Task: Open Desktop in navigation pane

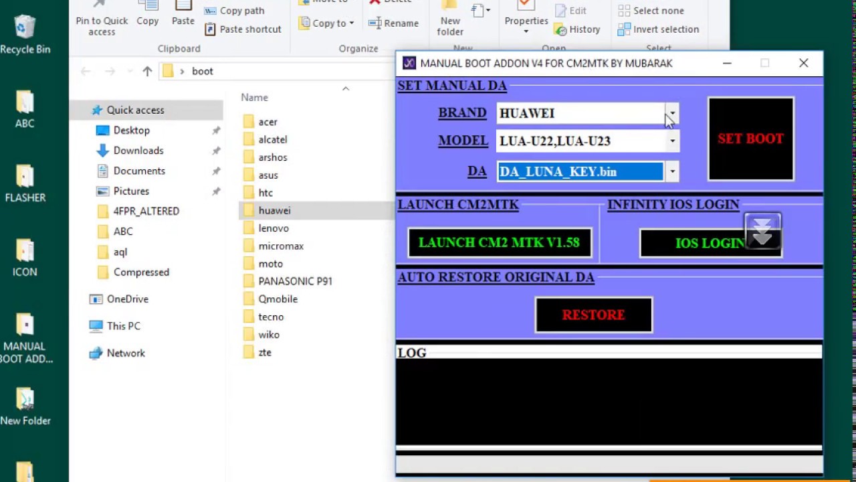Action: click(131, 131)
